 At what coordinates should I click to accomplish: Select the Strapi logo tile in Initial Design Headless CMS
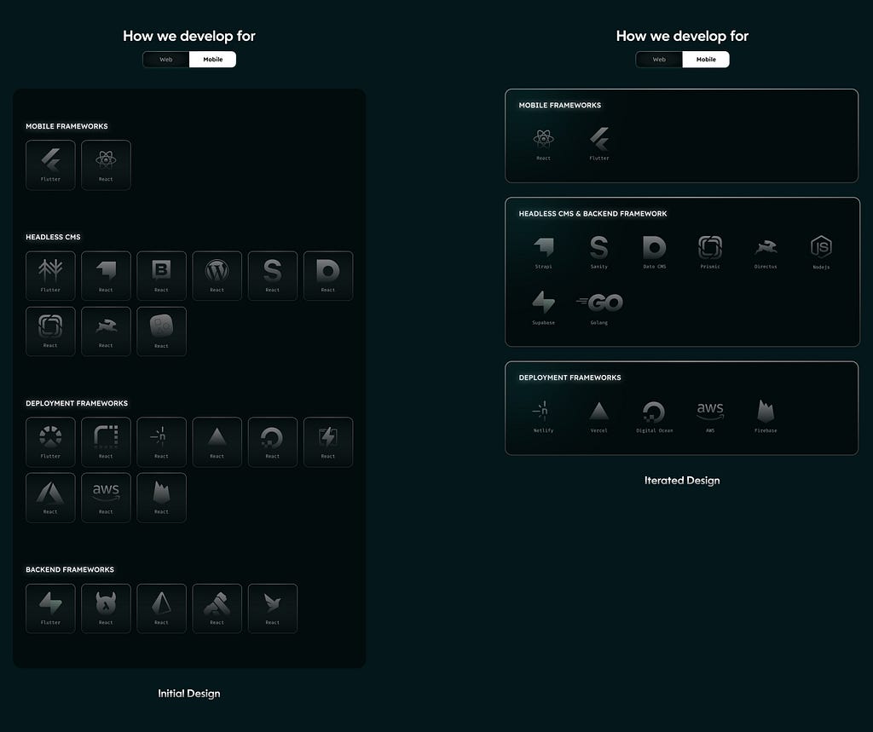(x=106, y=275)
